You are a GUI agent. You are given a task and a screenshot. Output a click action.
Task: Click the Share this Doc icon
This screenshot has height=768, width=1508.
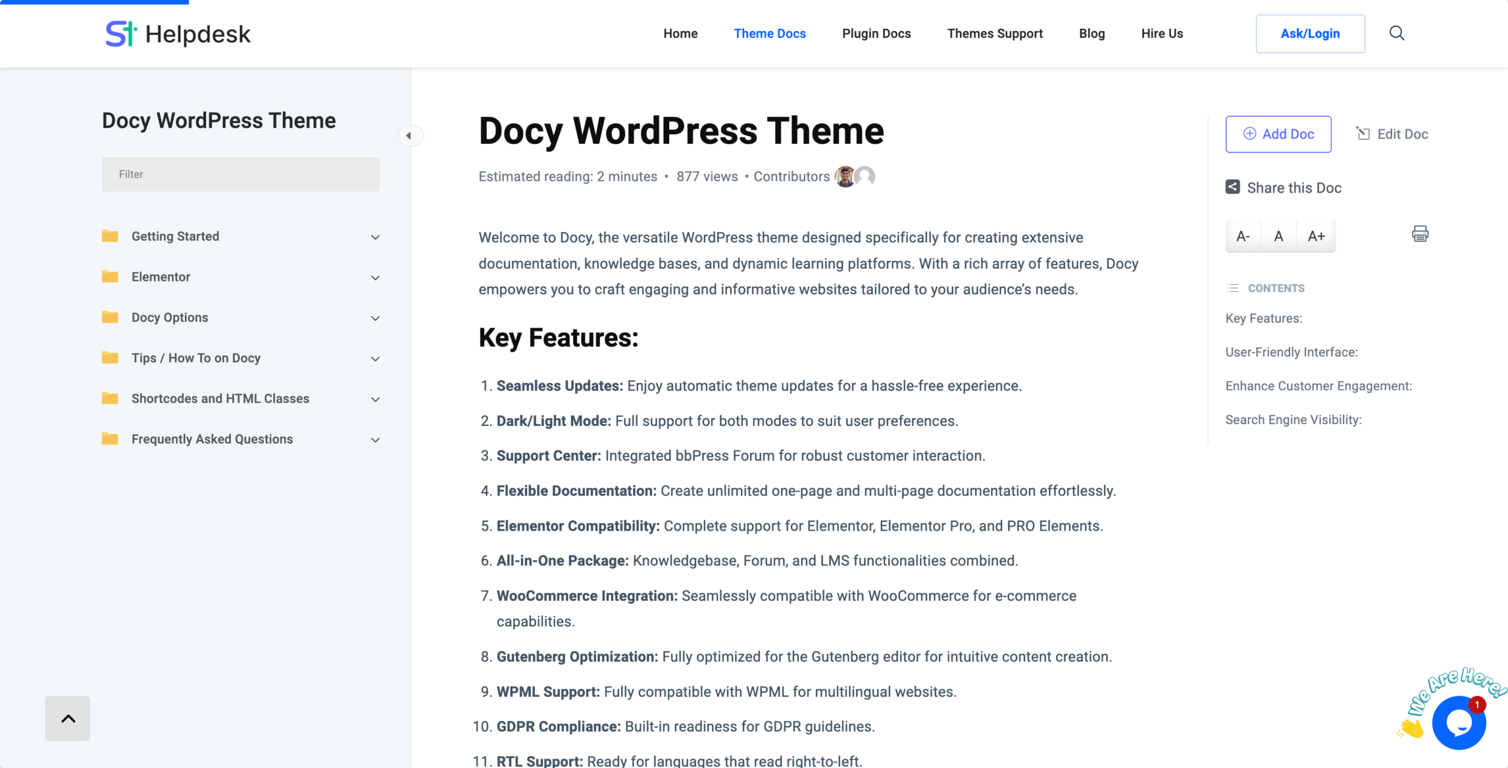(1232, 187)
